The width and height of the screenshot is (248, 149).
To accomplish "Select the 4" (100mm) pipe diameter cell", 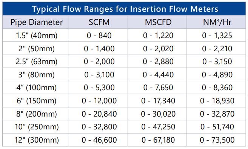I will [x=37, y=88].
